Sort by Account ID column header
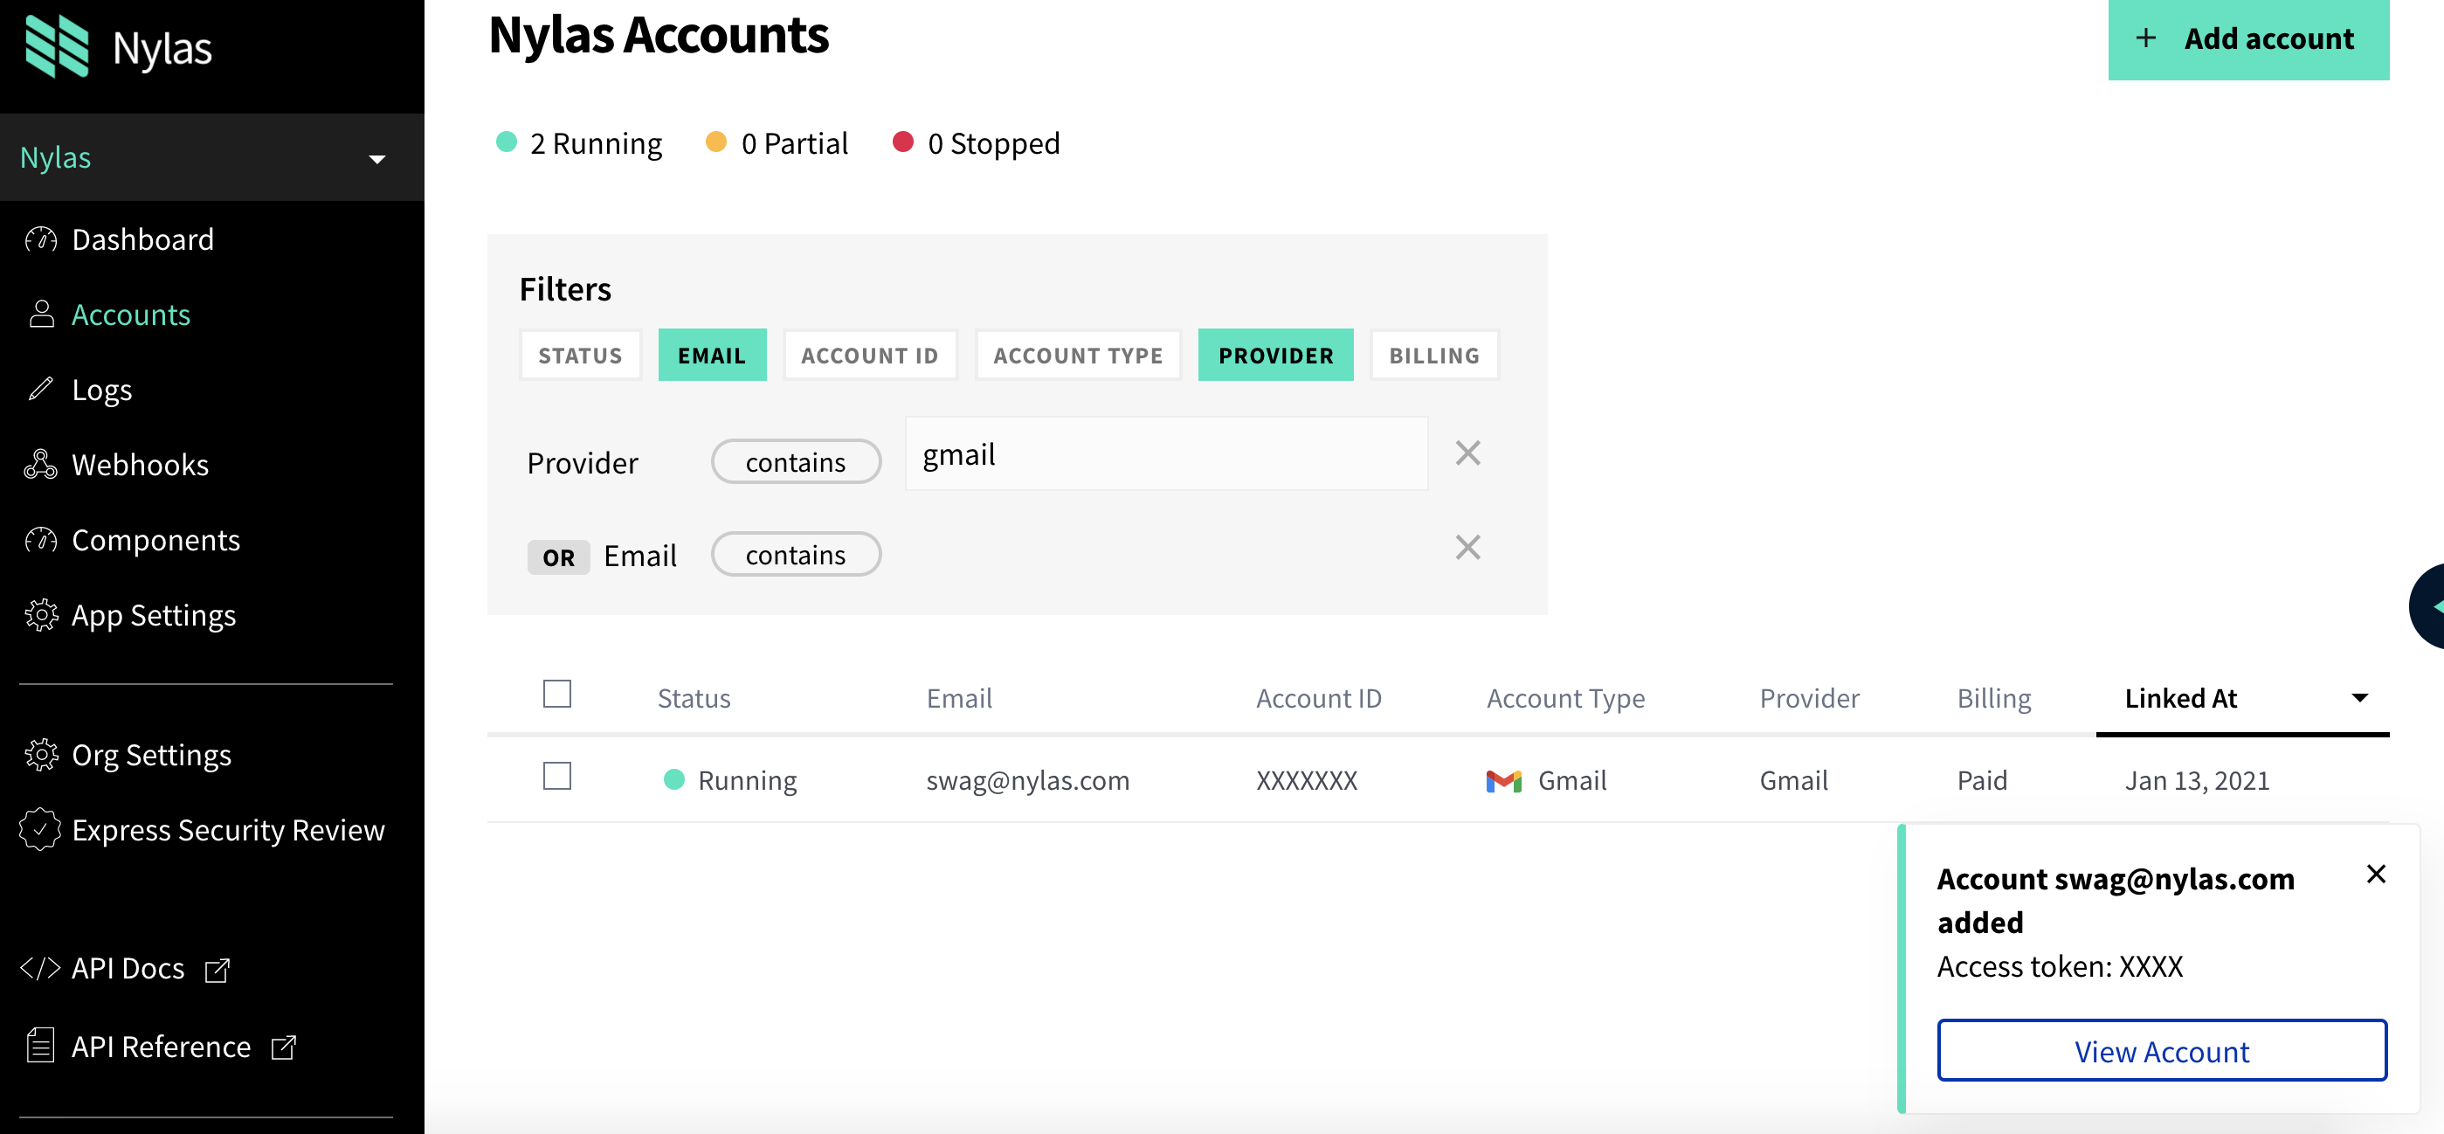This screenshot has width=2444, height=1134. (1319, 698)
